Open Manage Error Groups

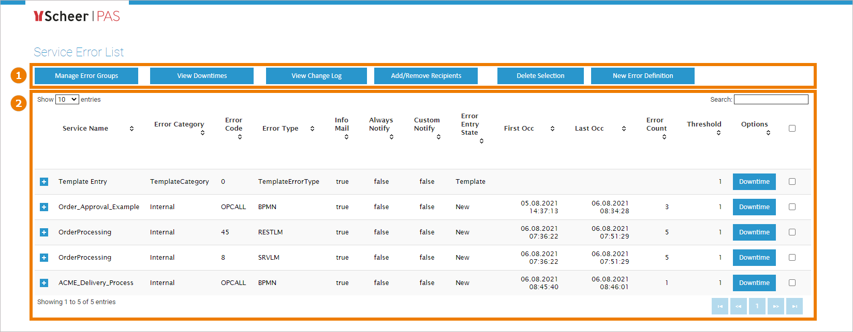click(x=86, y=76)
